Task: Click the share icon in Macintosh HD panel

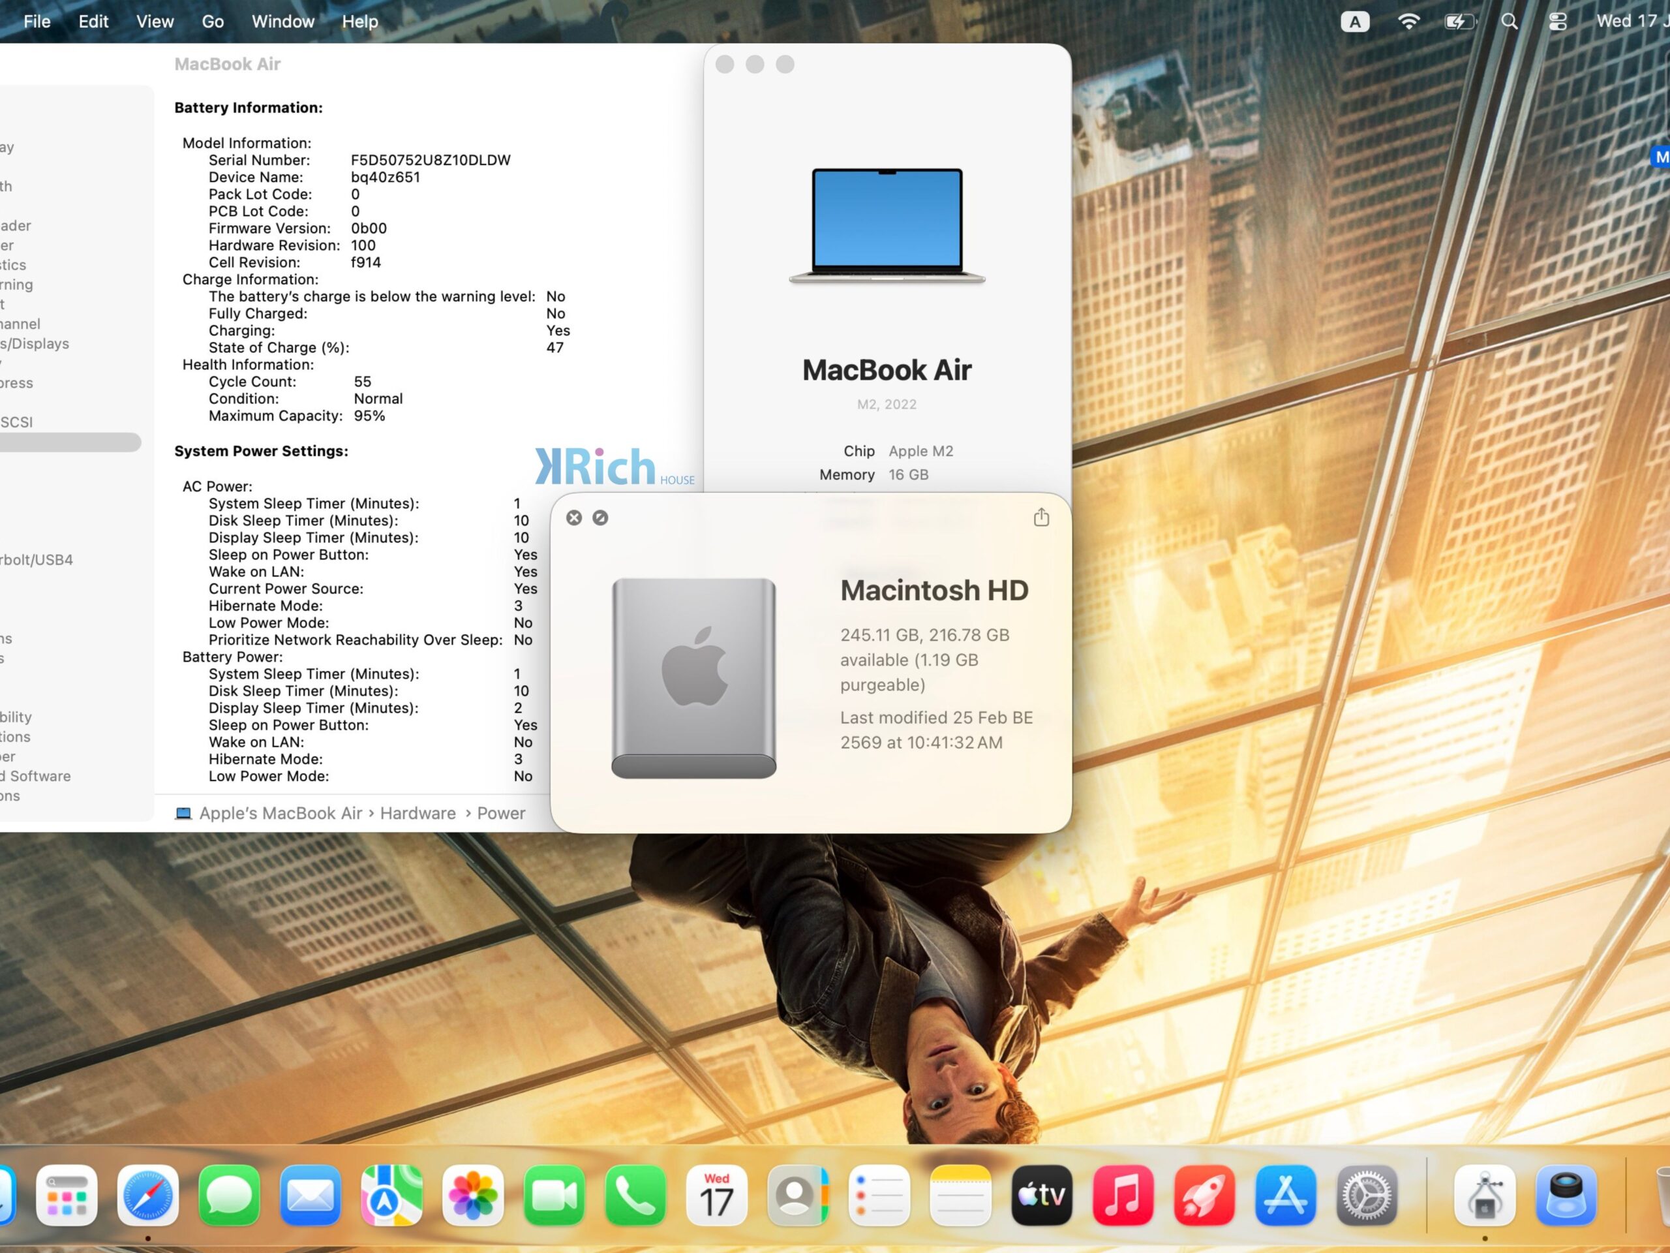Action: point(1041,517)
